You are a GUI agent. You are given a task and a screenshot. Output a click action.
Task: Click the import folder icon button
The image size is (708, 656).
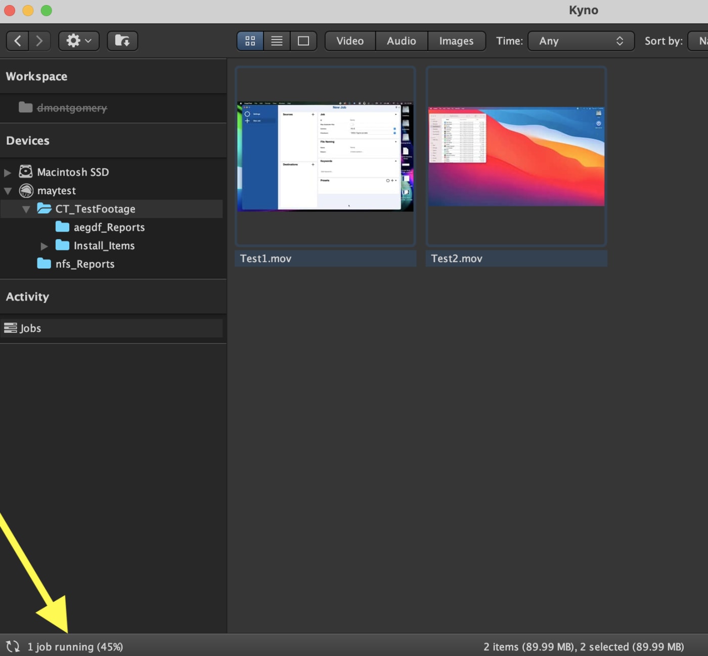122,41
